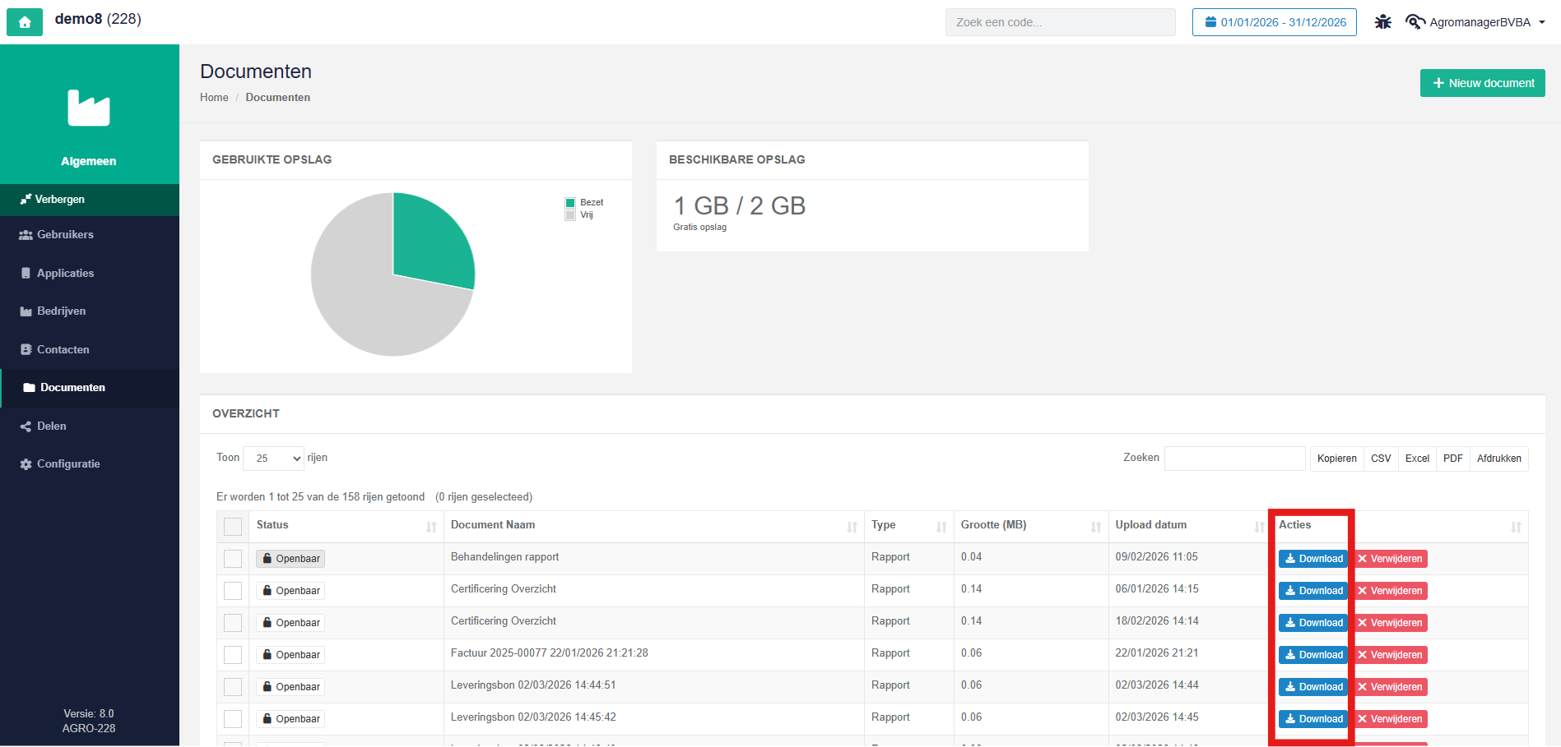
Task: Open Applicaties in the sidebar menu
Action: click(x=90, y=273)
